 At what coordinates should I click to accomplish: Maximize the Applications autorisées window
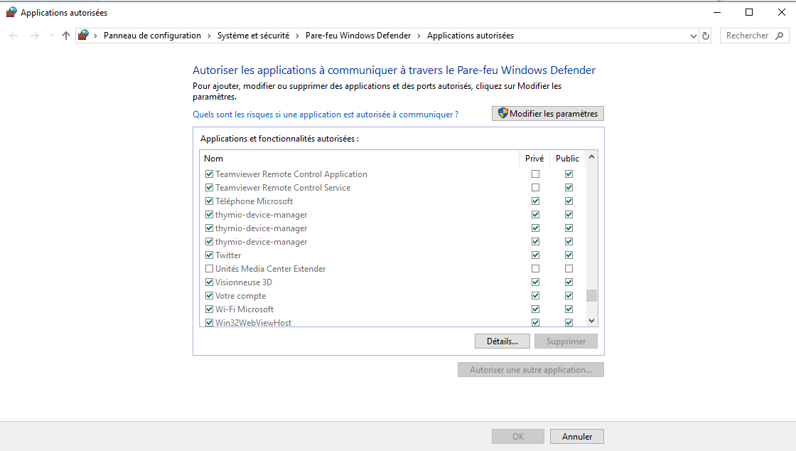749,12
